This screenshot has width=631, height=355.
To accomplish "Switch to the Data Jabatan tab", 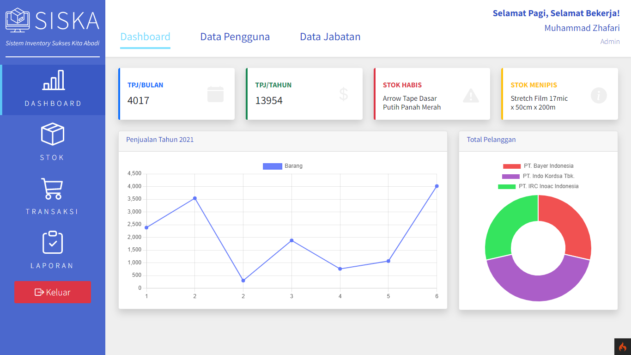I will [330, 37].
